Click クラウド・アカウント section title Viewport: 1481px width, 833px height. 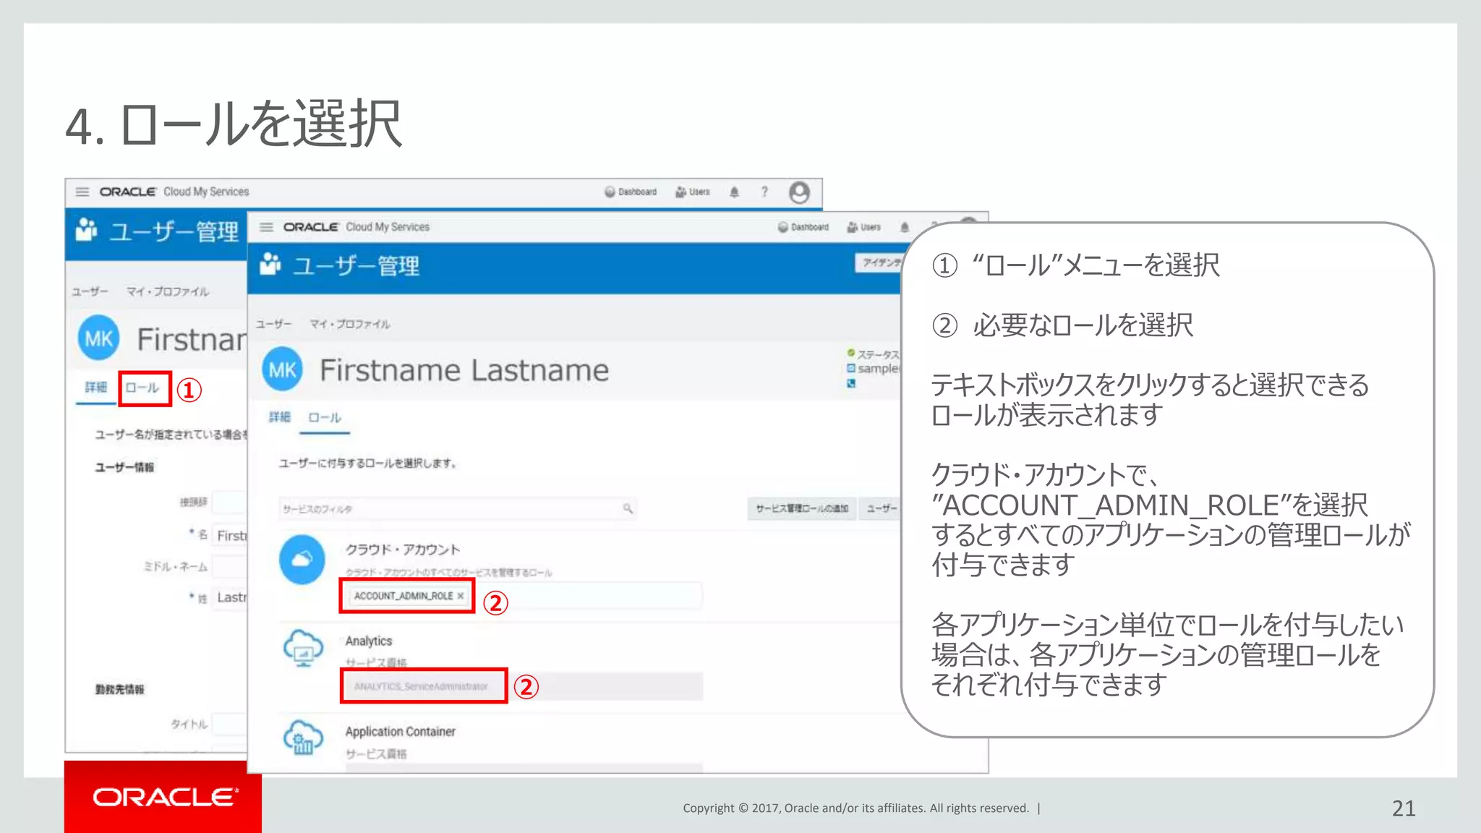[x=403, y=550]
